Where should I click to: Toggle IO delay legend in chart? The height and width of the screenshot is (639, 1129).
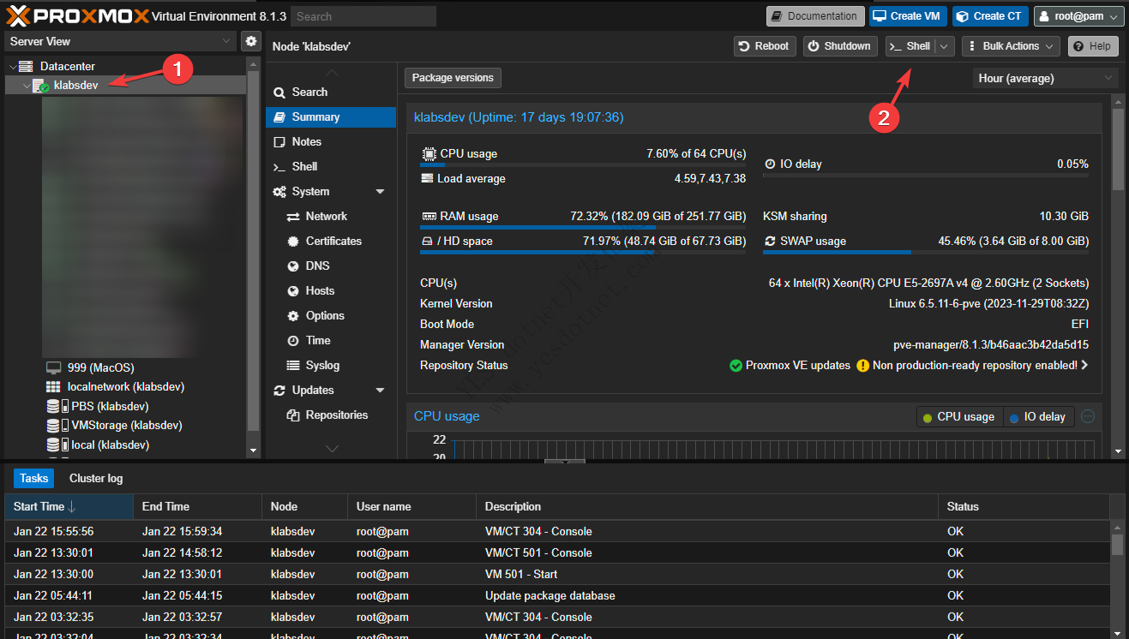(x=1037, y=417)
